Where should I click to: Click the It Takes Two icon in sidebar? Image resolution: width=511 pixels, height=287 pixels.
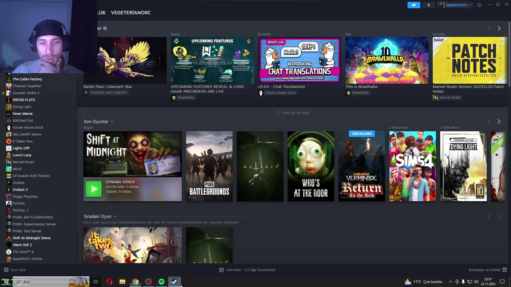9,141
